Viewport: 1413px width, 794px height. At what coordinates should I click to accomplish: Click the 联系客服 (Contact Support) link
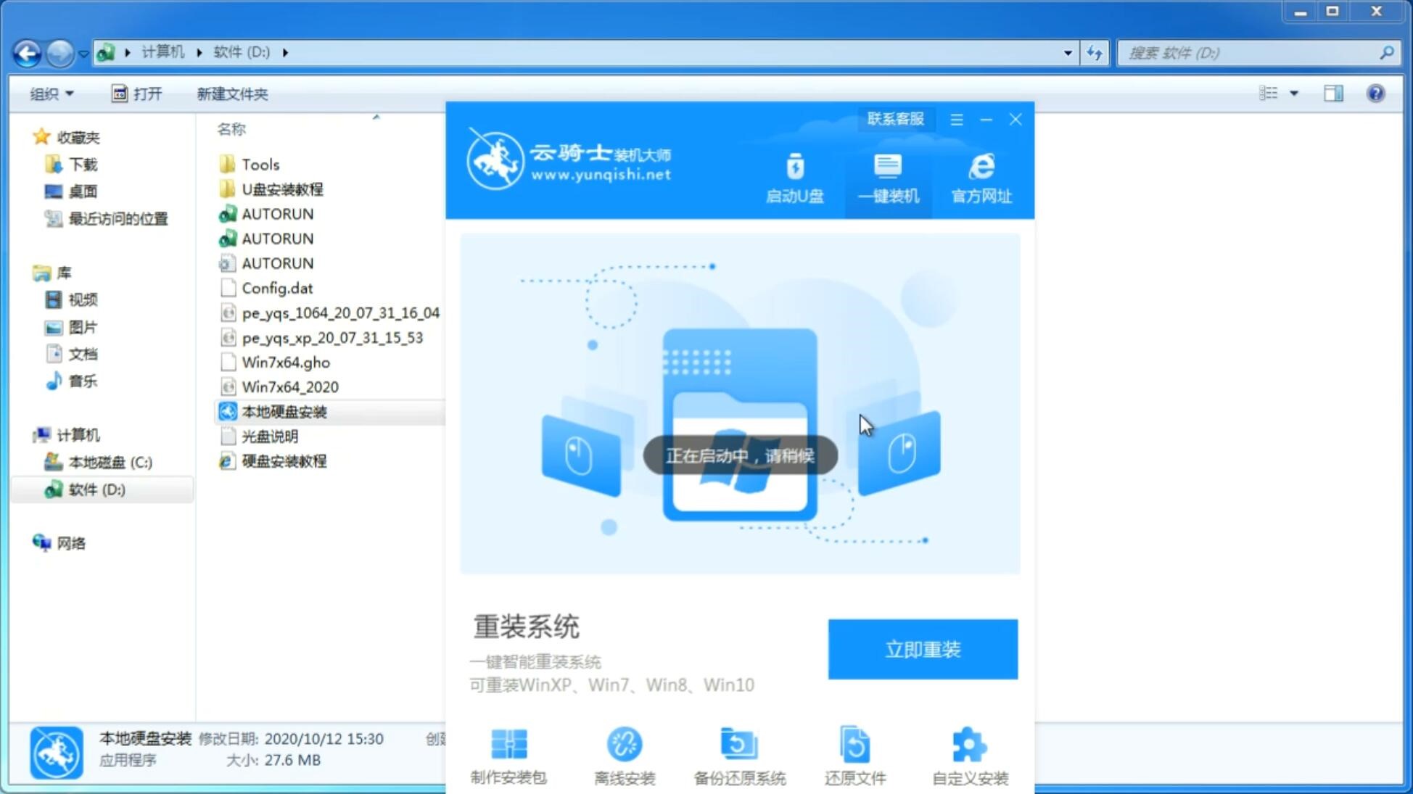(893, 118)
